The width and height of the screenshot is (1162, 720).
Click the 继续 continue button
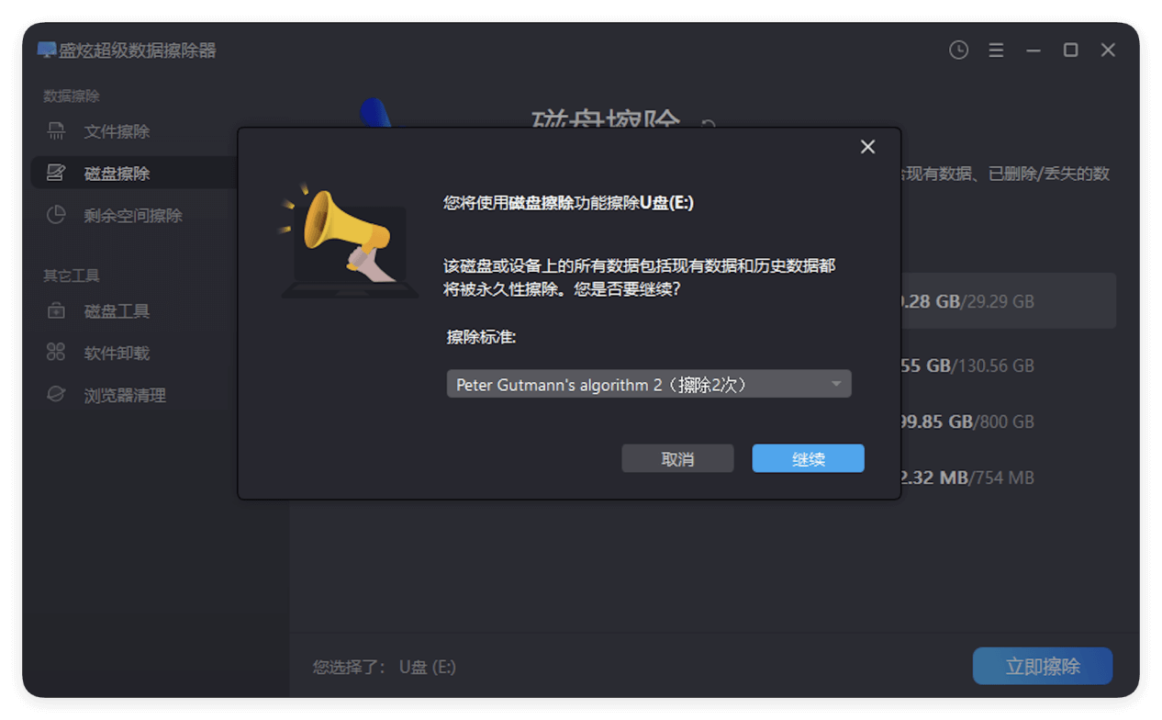pos(808,457)
